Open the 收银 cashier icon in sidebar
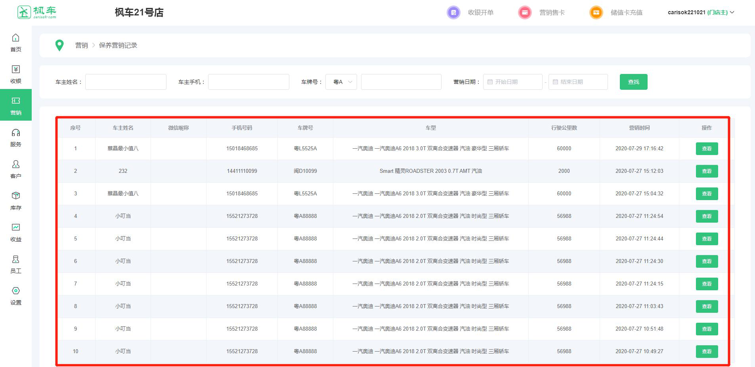Viewport: 755px width, 367px height. (15, 69)
